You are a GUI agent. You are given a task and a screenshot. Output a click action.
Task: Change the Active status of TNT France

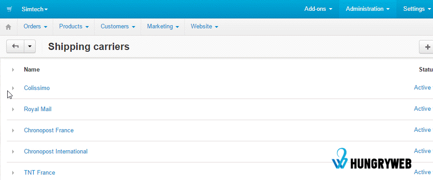click(423, 172)
